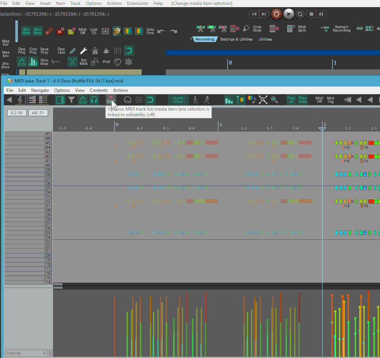Click the green pencil icon

coord(73,51)
